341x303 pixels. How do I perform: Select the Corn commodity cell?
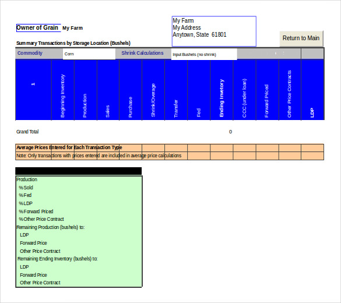[89, 54]
